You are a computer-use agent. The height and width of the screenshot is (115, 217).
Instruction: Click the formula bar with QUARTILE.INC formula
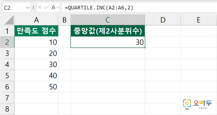click(139, 7)
